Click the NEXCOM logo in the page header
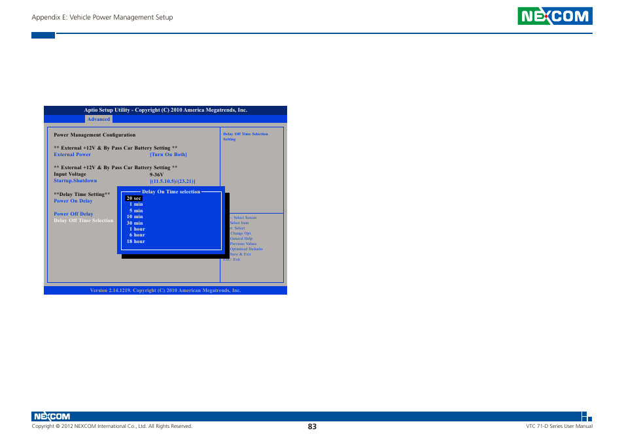The image size is (624, 439). 555,16
